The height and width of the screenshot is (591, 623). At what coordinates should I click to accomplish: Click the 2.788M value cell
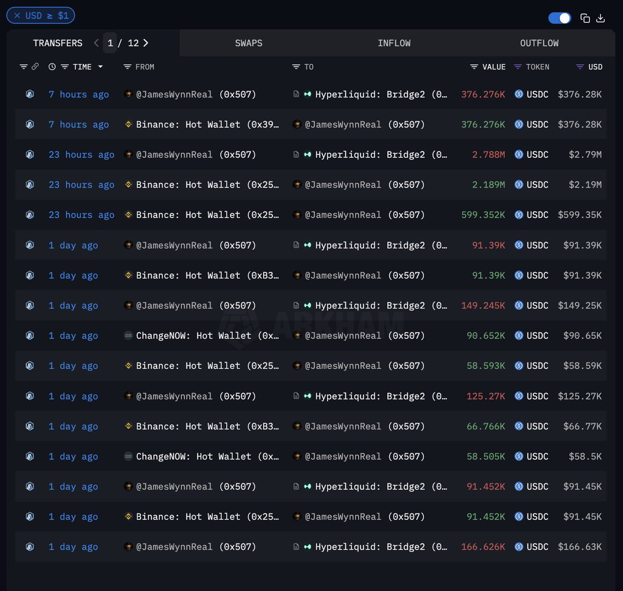[x=489, y=155]
